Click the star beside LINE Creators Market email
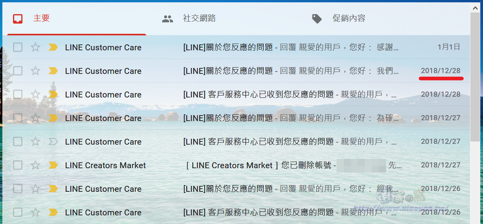 [35, 165]
